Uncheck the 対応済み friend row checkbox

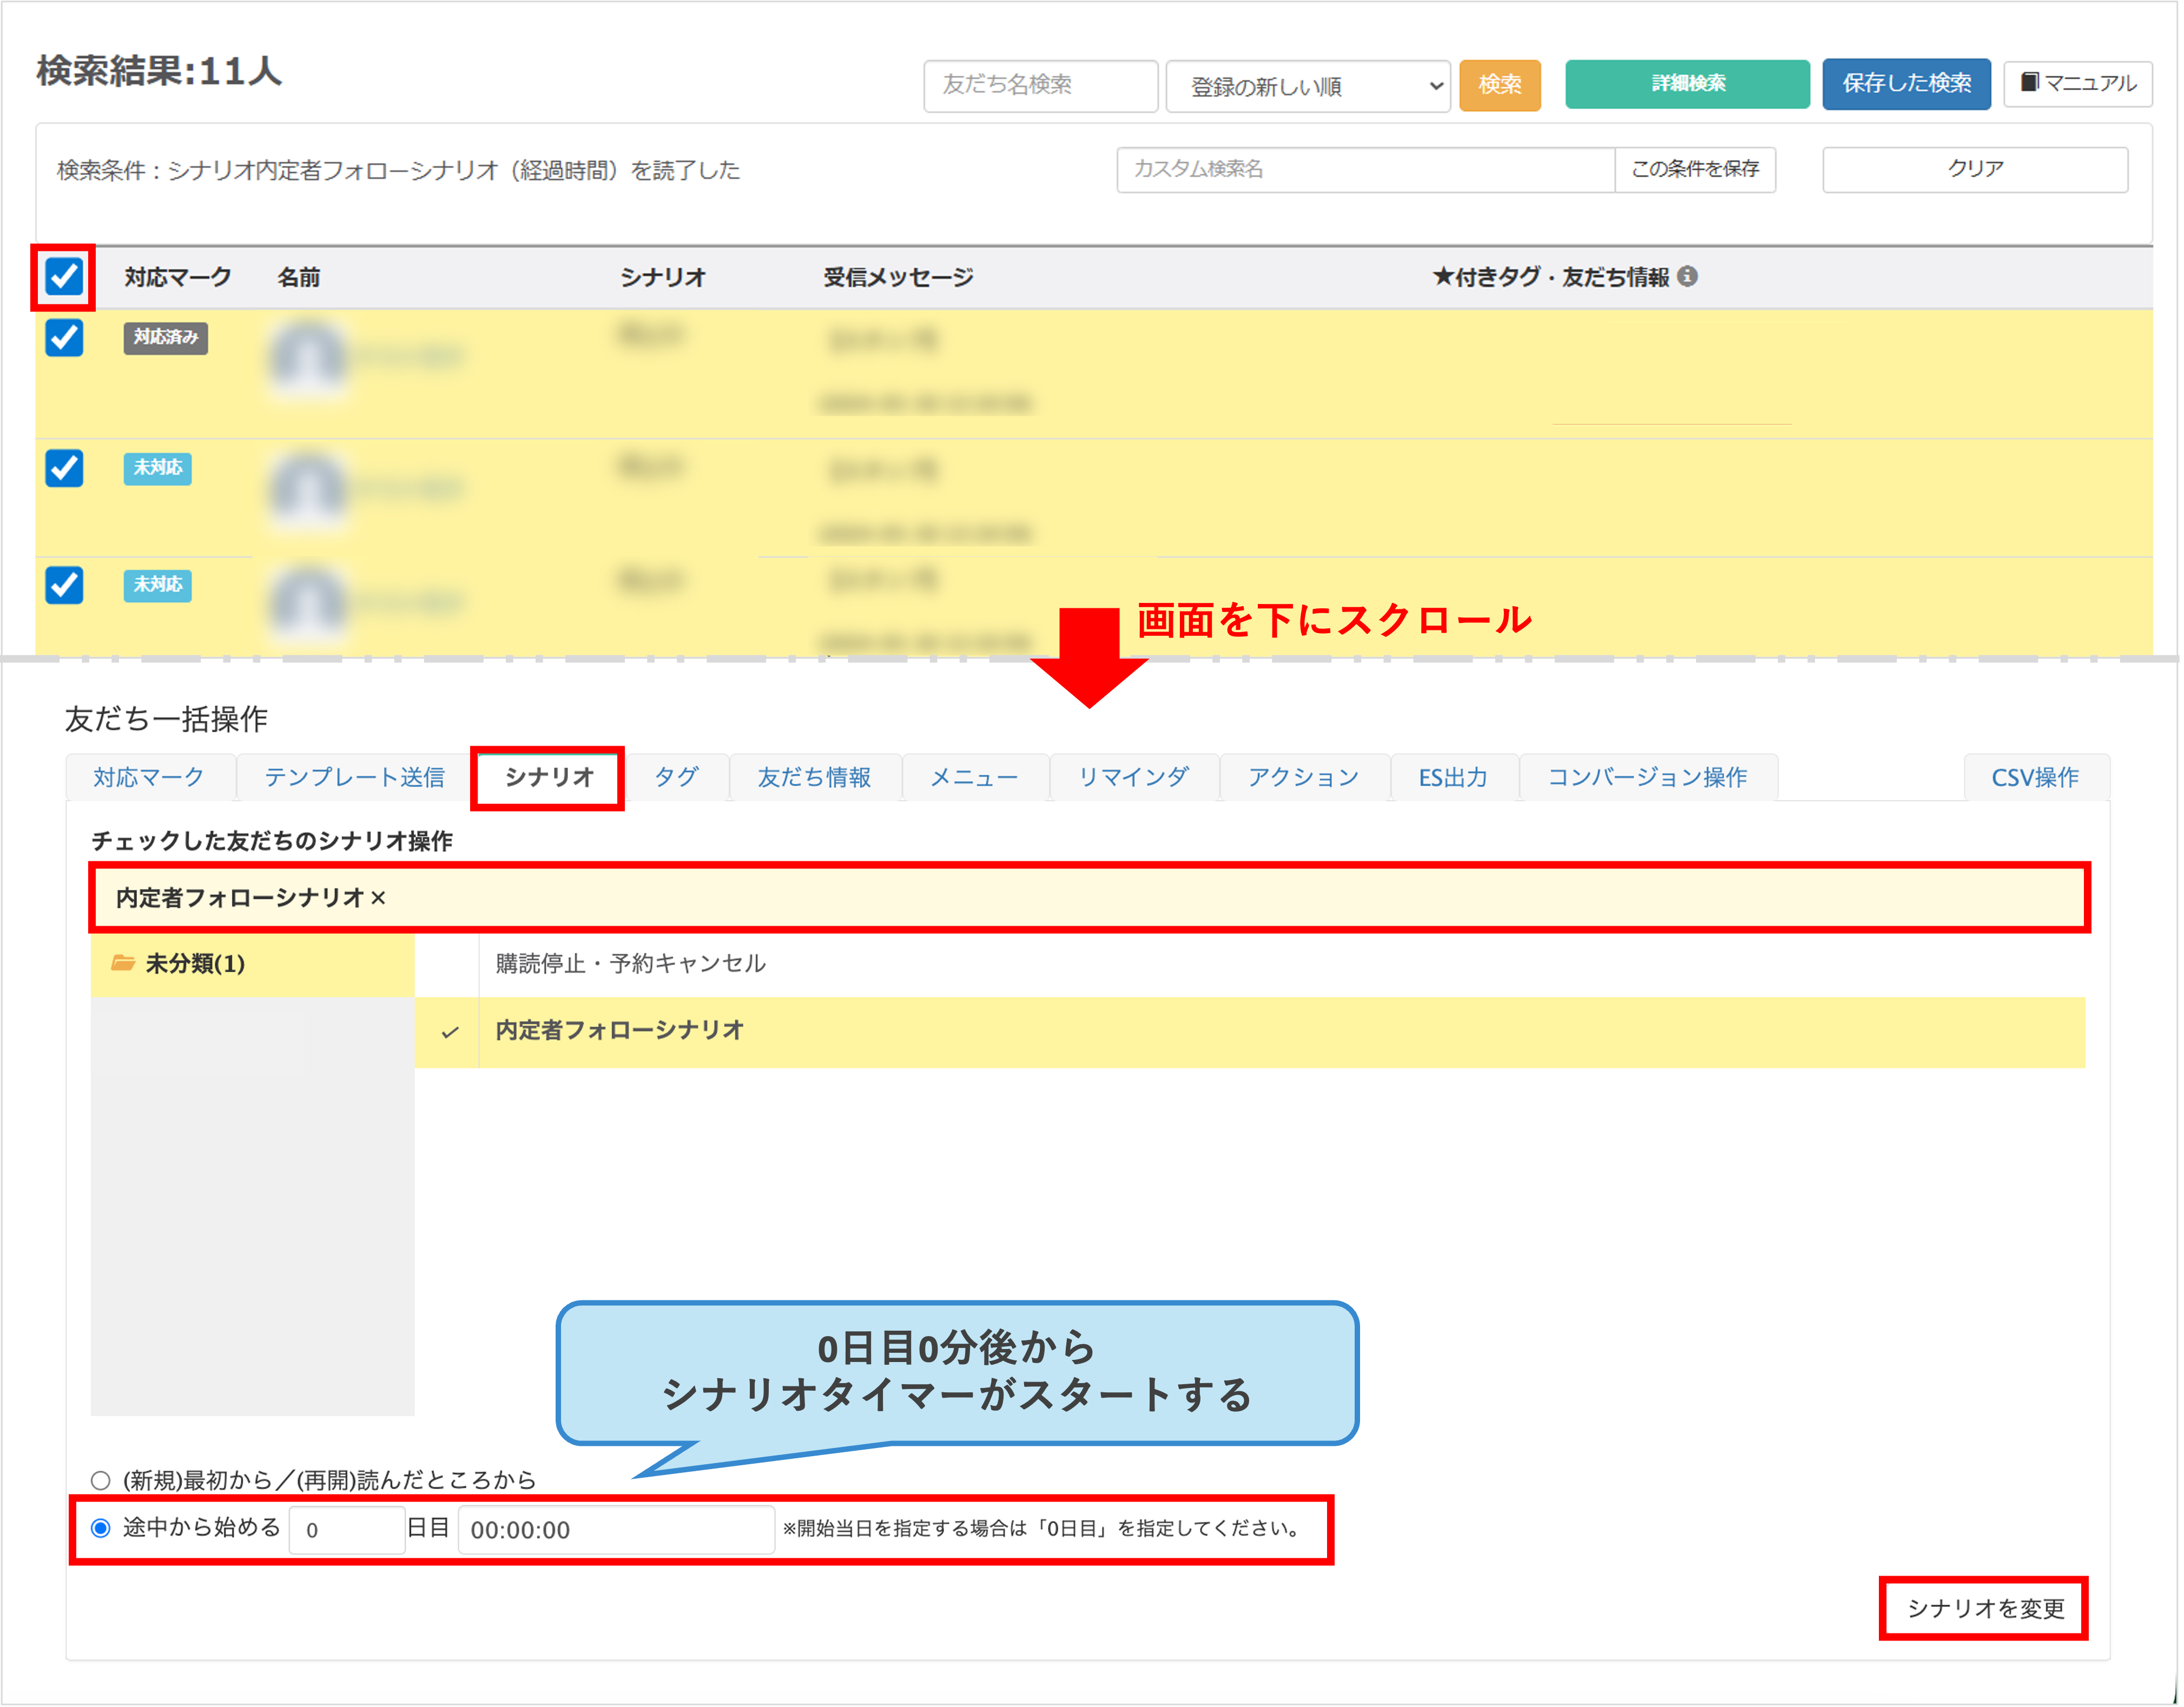tap(64, 338)
